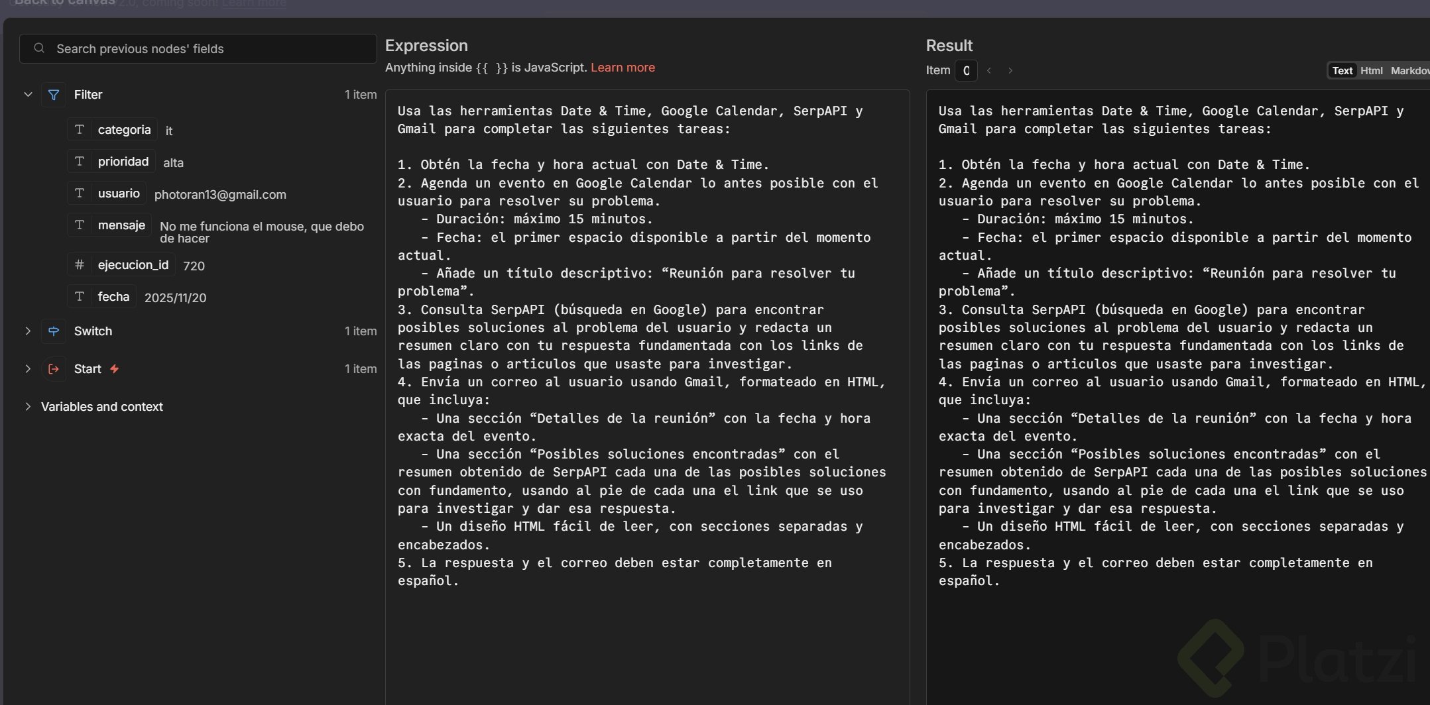Viewport: 1430px width, 705px height.
Task: Click the value 'alta' for prioridad
Action: [173, 163]
